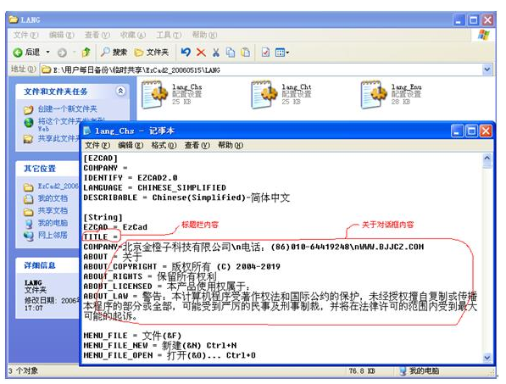
Task: Open the Search tool in Explorer toolbar
Action: pos(114,52)
